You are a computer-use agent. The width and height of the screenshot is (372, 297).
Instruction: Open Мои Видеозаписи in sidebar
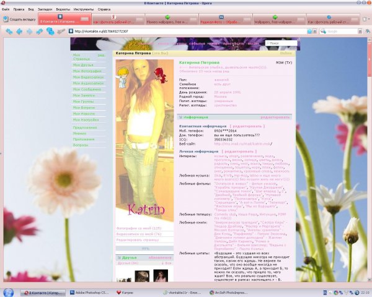tap(88, 77)
